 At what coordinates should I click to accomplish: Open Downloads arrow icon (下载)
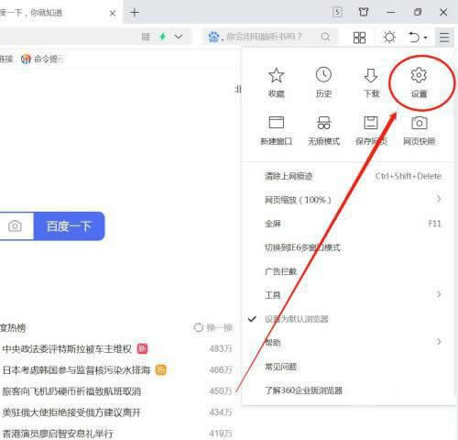pos(371,82)
